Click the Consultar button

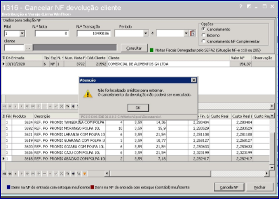click(134, 48)
